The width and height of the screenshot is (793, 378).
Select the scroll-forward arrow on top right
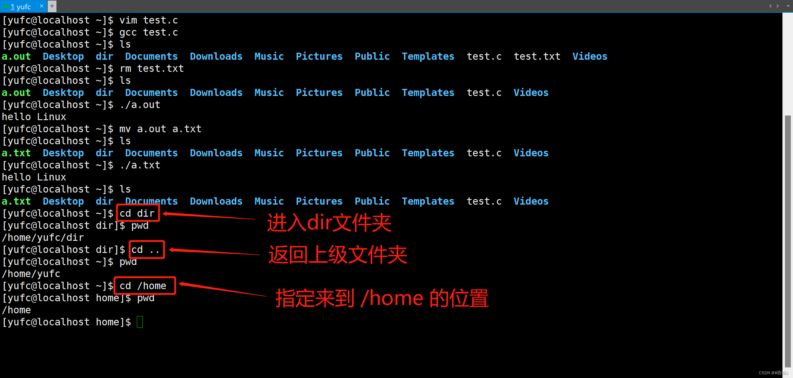(x=777, y=6)
